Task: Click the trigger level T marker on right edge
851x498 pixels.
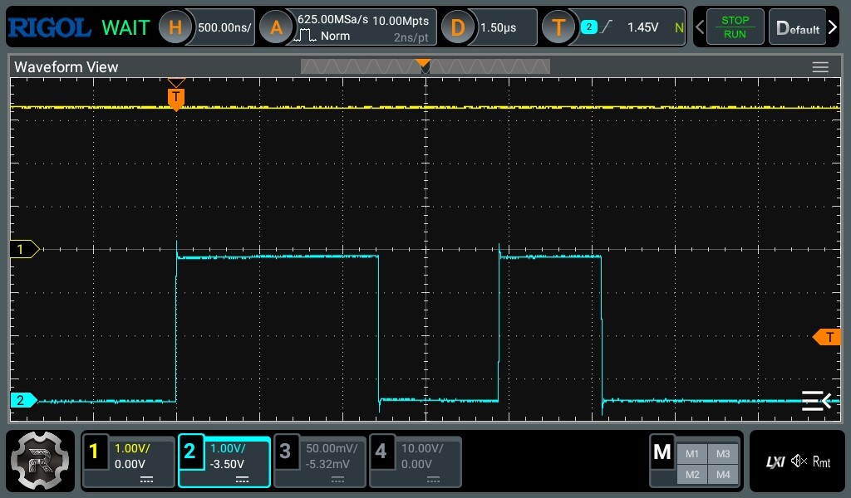Action: (828, 337)
